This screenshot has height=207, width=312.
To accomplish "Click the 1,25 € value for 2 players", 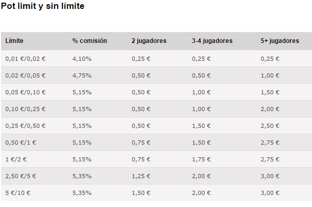I will point(141,176).
